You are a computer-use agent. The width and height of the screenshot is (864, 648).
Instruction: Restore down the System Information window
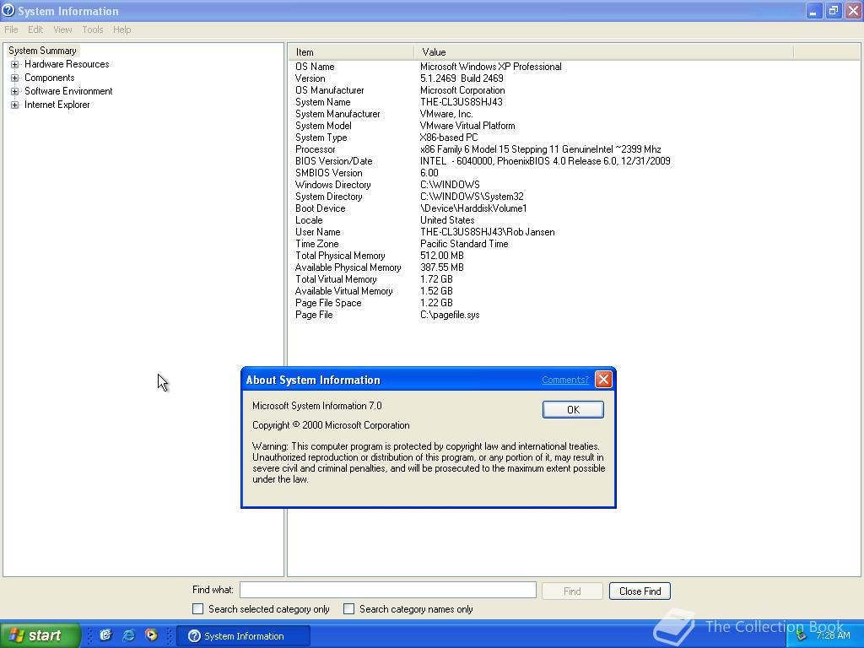(833, 10)
